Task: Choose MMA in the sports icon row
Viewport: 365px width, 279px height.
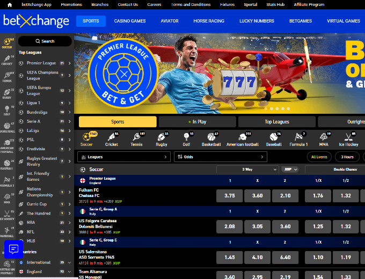Action: tap(324, 139)
